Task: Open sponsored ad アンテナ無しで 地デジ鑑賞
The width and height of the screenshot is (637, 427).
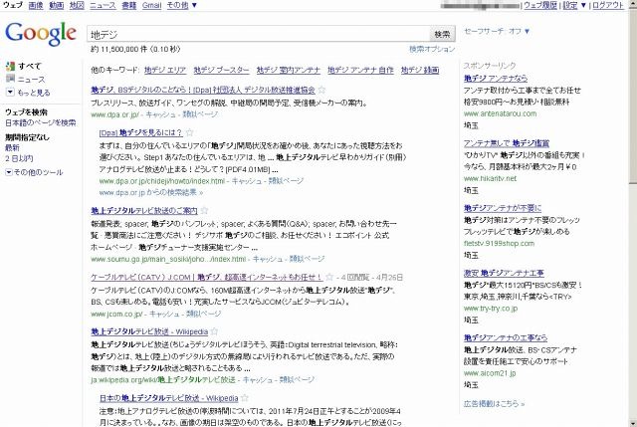Action: click(x=507, y=143)
